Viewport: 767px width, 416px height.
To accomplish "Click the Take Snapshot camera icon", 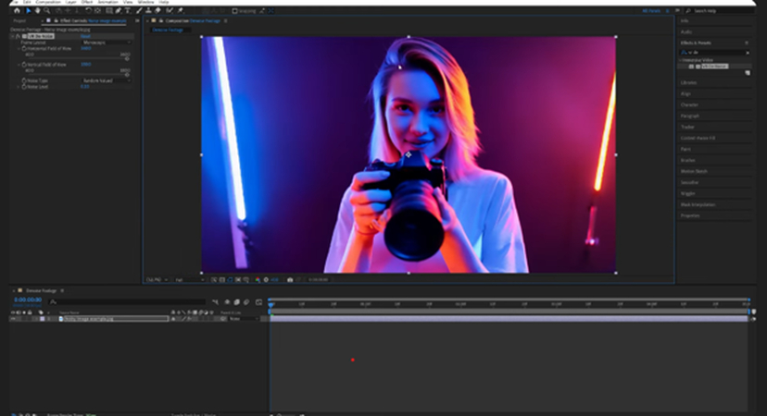I will point(290,280).
